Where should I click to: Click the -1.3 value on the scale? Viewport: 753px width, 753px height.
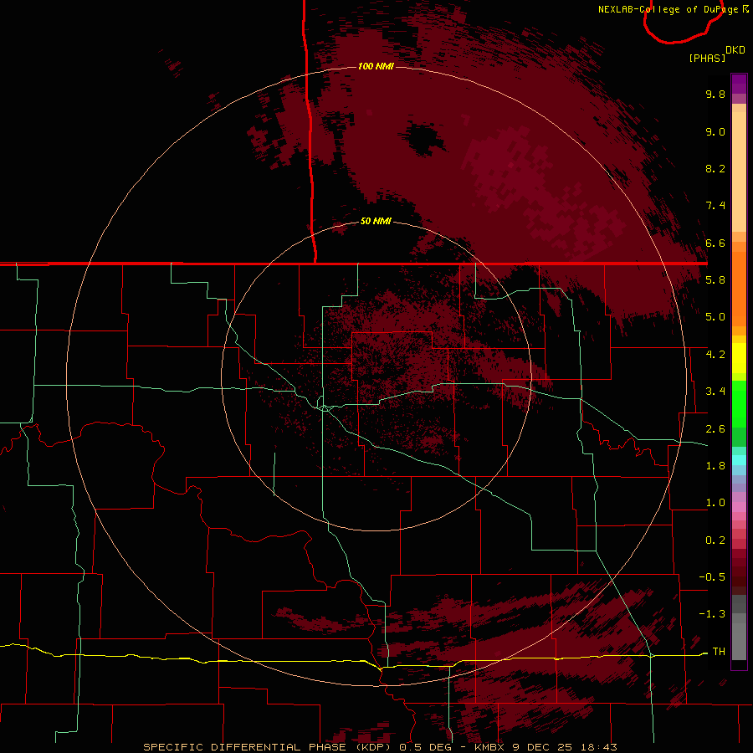(712, 614)
